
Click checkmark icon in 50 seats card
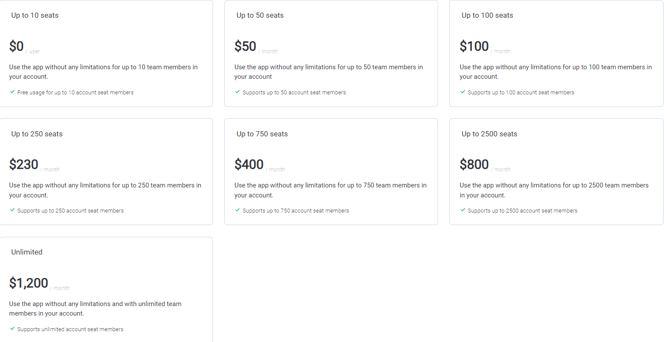(237, 92)
